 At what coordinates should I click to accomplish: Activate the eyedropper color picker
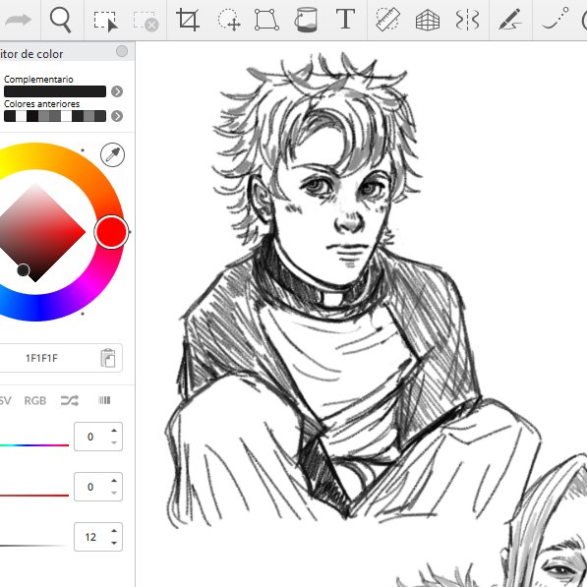pos(112,154)
